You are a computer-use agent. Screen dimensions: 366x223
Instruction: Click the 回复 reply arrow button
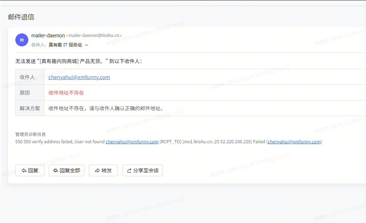pyautogui.click(x=30, y=170)
